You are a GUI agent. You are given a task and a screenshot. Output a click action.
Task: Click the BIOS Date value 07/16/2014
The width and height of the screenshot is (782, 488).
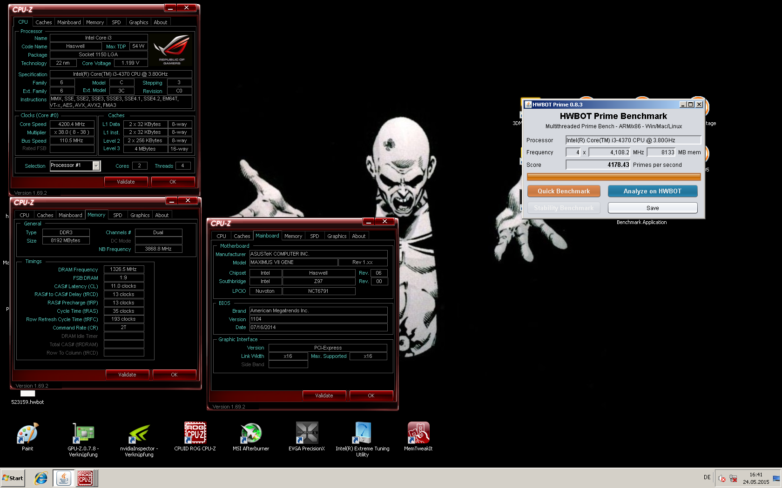318,327
